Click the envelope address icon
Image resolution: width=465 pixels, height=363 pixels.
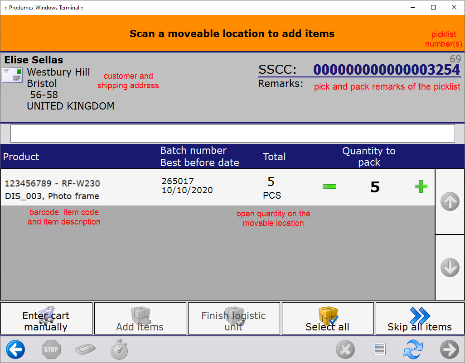coord(12,75)
